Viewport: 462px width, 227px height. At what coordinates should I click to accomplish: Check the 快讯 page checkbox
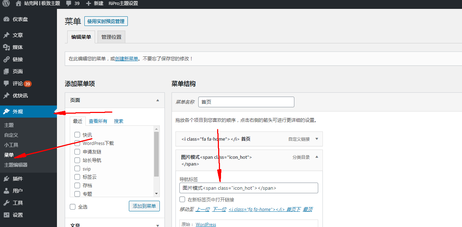coord(77,135)
